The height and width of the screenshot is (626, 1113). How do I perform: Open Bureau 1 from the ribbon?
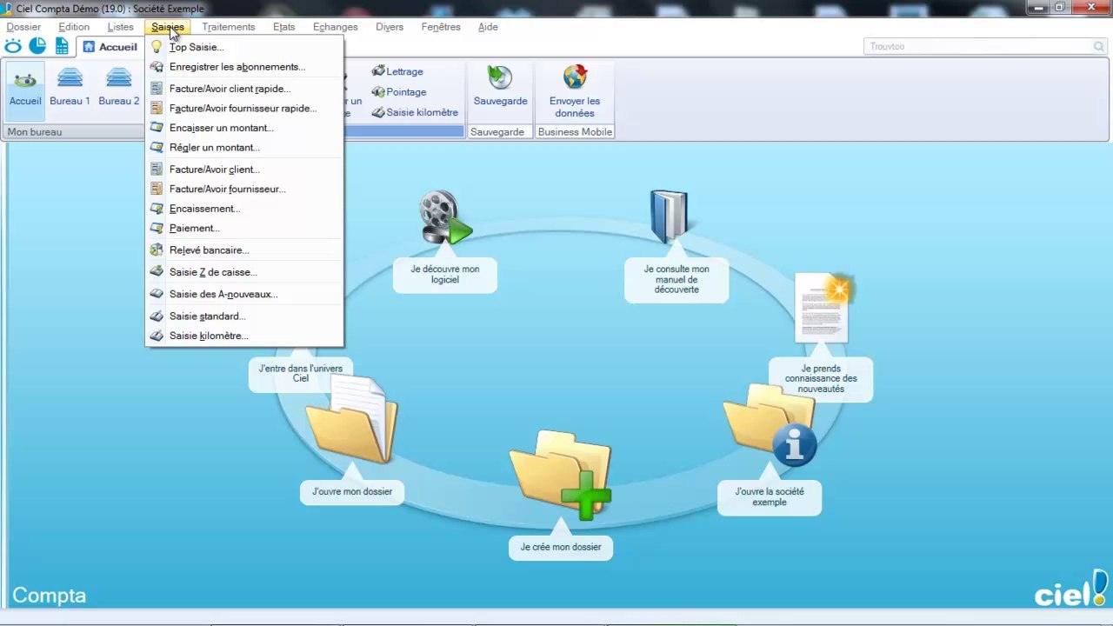70,87
